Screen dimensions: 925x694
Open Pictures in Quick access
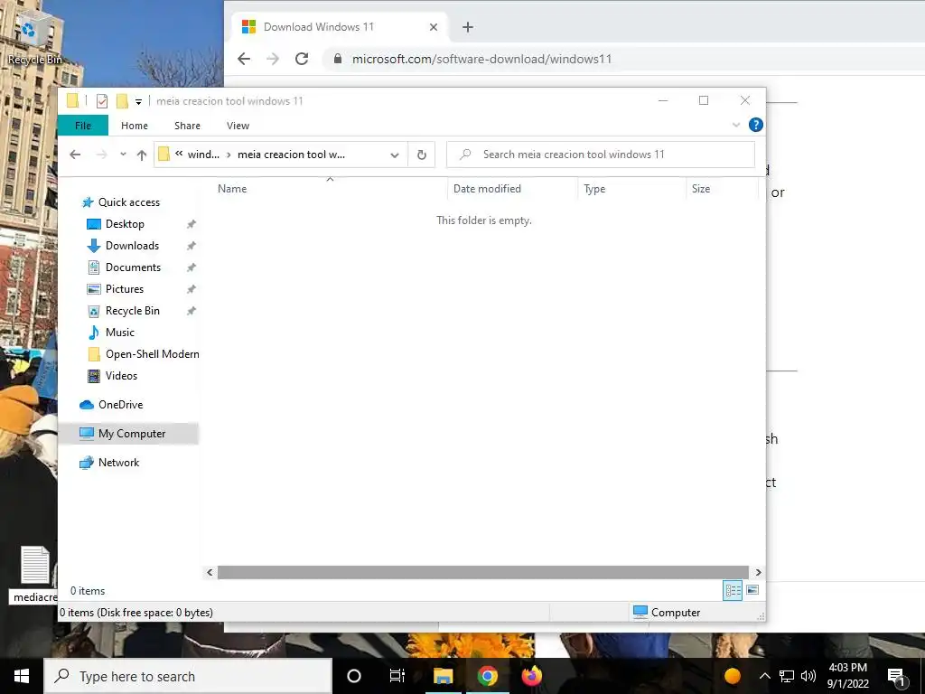125,289
